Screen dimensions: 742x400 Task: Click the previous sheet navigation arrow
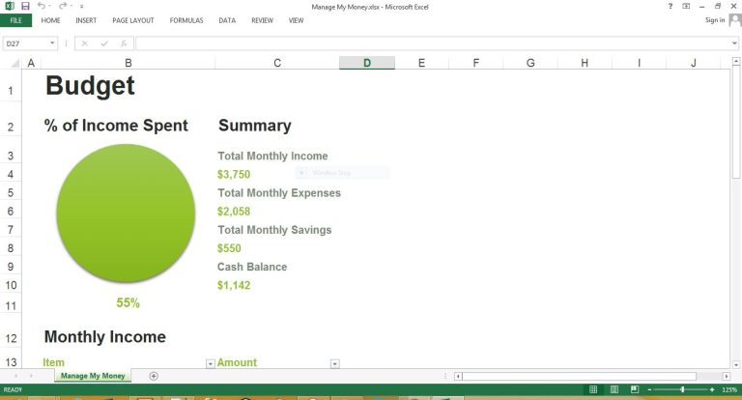point(16,376)
